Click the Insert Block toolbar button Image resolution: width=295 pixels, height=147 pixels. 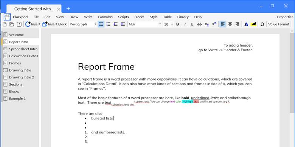pyautogui.click(x=54, y=24)
